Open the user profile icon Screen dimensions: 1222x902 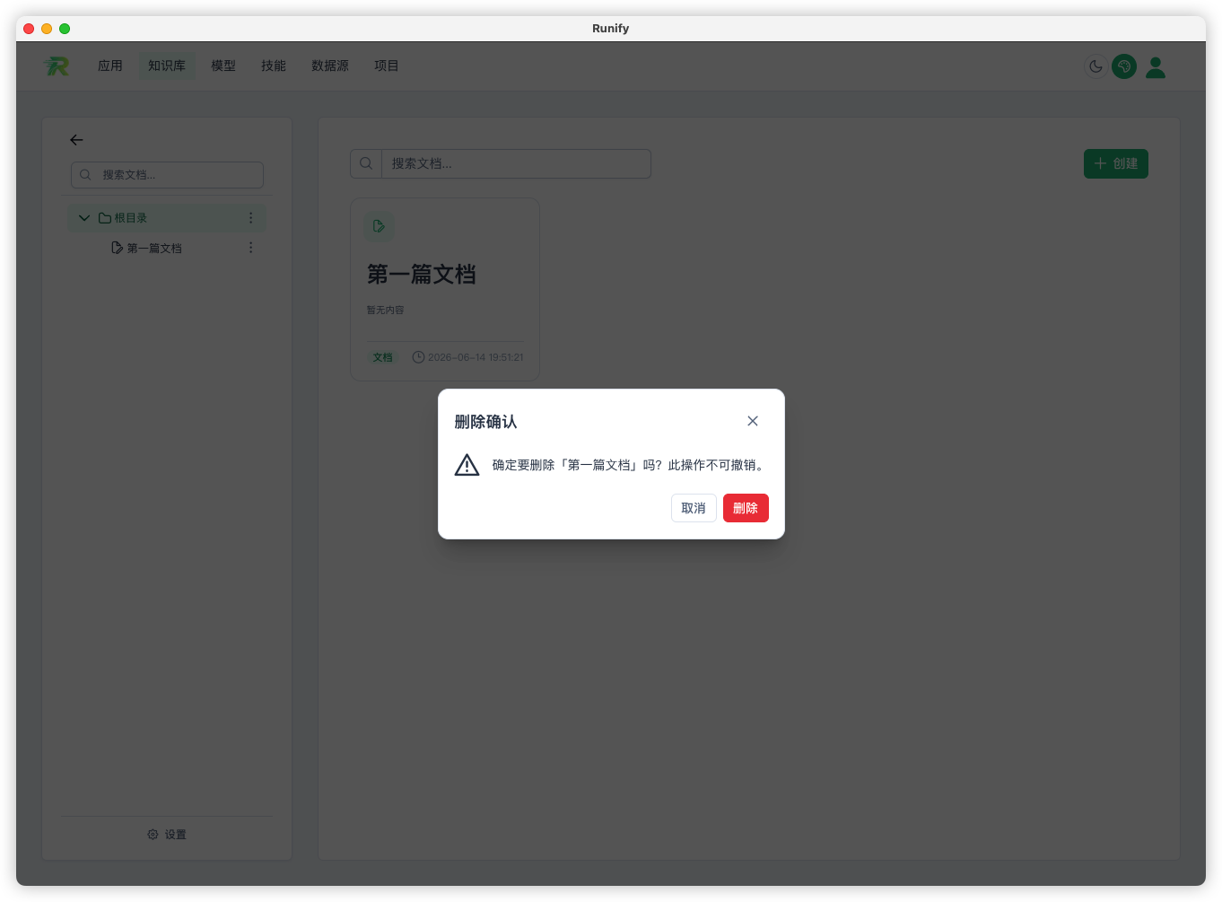[x=1156, y=67]
